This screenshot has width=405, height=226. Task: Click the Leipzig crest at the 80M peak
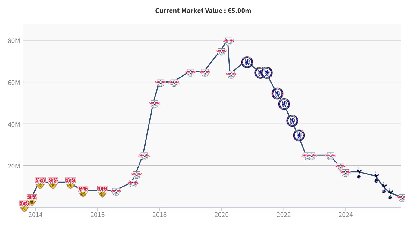click(229, 41)
